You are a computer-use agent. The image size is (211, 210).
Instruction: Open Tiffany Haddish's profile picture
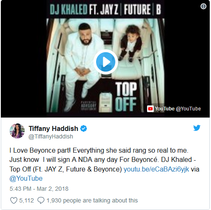[17, 131]
